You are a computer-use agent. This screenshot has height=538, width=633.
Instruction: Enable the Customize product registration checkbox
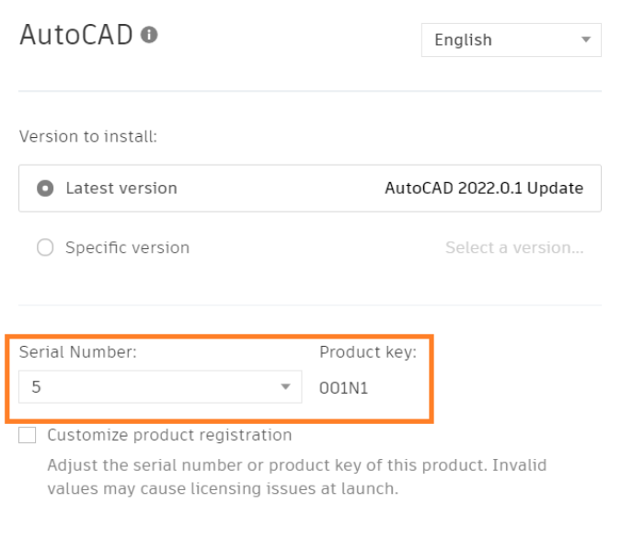28,436
